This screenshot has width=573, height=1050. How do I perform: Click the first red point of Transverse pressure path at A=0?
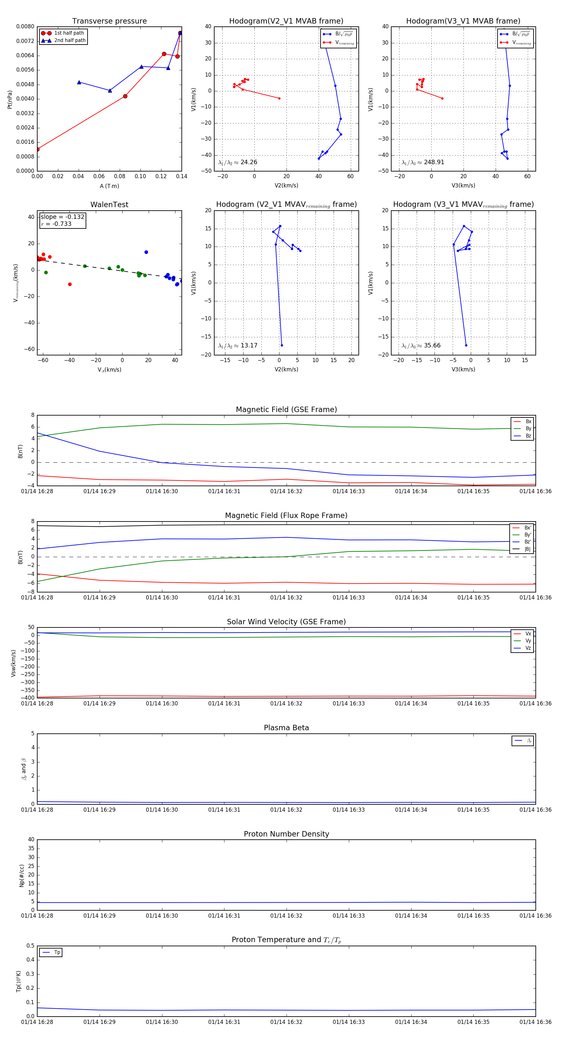click(38, 149)
